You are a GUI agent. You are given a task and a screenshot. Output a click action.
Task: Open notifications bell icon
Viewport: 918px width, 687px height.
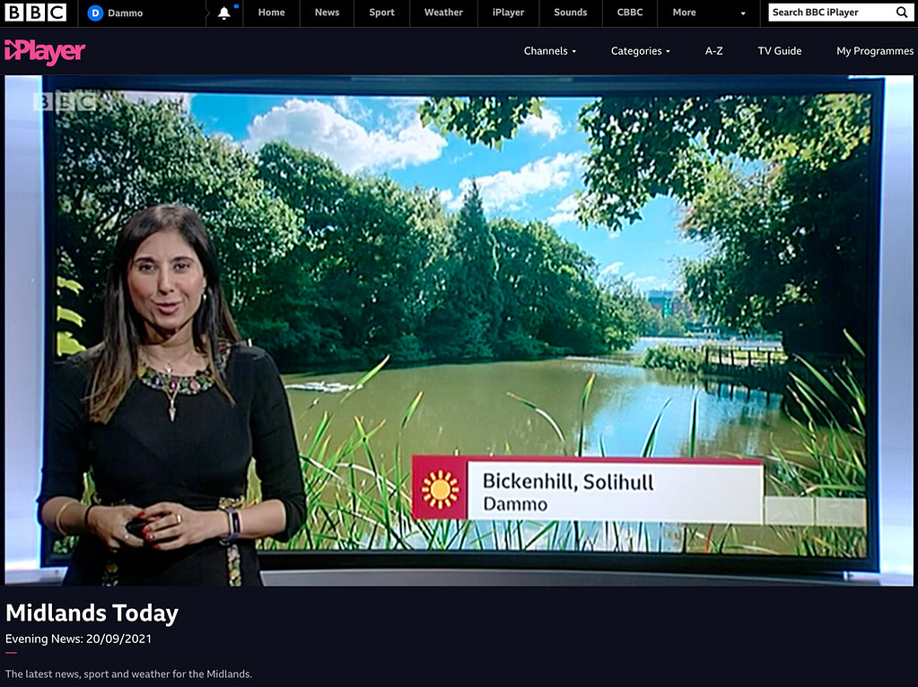coord(223,13)
